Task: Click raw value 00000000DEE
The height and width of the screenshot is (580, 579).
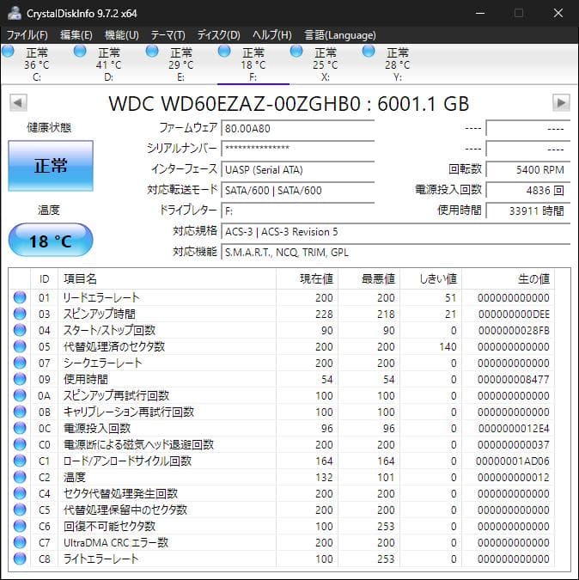Action: pos(514,314)
